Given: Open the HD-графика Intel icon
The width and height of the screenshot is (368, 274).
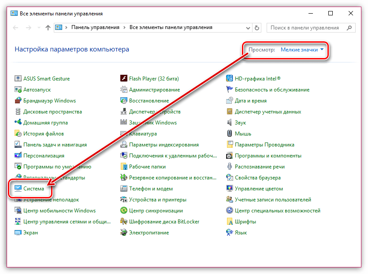Looking at the screenshot, I should click(x=230, y=79).
